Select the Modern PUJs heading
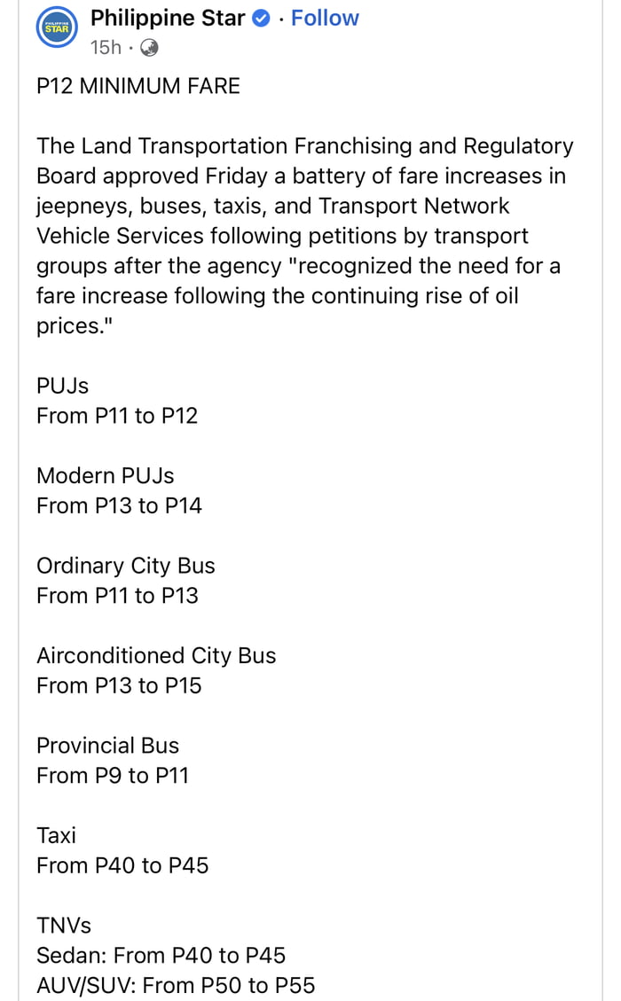 coord(106,476)
